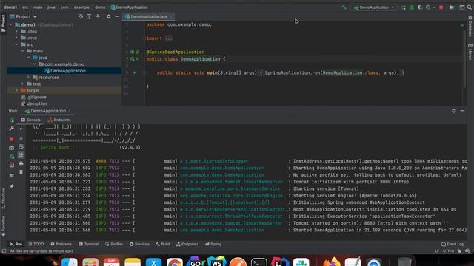This screenshot has height=266, width=474.
Task: Open the Profiler tool window
Action: pos(114,244)
